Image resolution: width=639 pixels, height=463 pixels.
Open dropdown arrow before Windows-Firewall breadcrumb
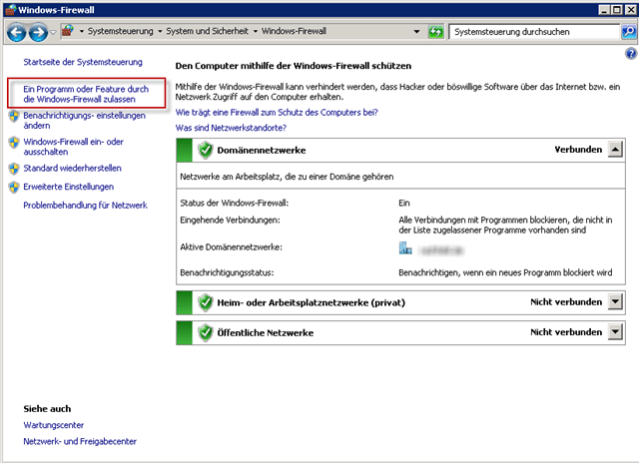click(256, 31)
